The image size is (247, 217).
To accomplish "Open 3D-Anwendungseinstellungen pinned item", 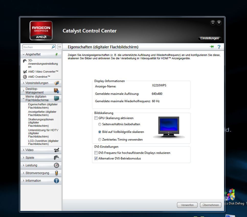I will [43, 64].
